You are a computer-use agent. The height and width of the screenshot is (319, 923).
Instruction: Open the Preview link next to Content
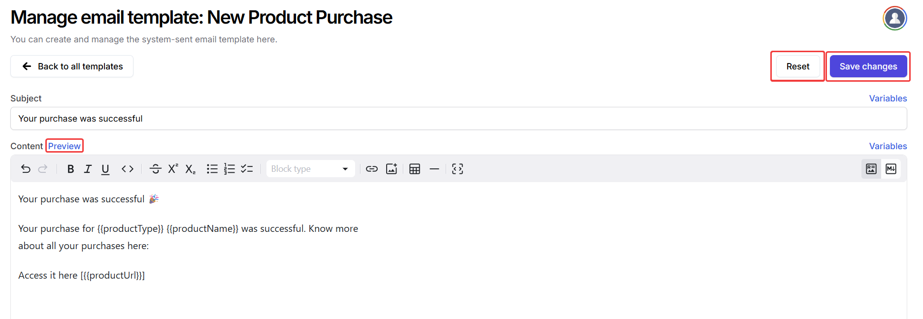click(x=65, y=146)
